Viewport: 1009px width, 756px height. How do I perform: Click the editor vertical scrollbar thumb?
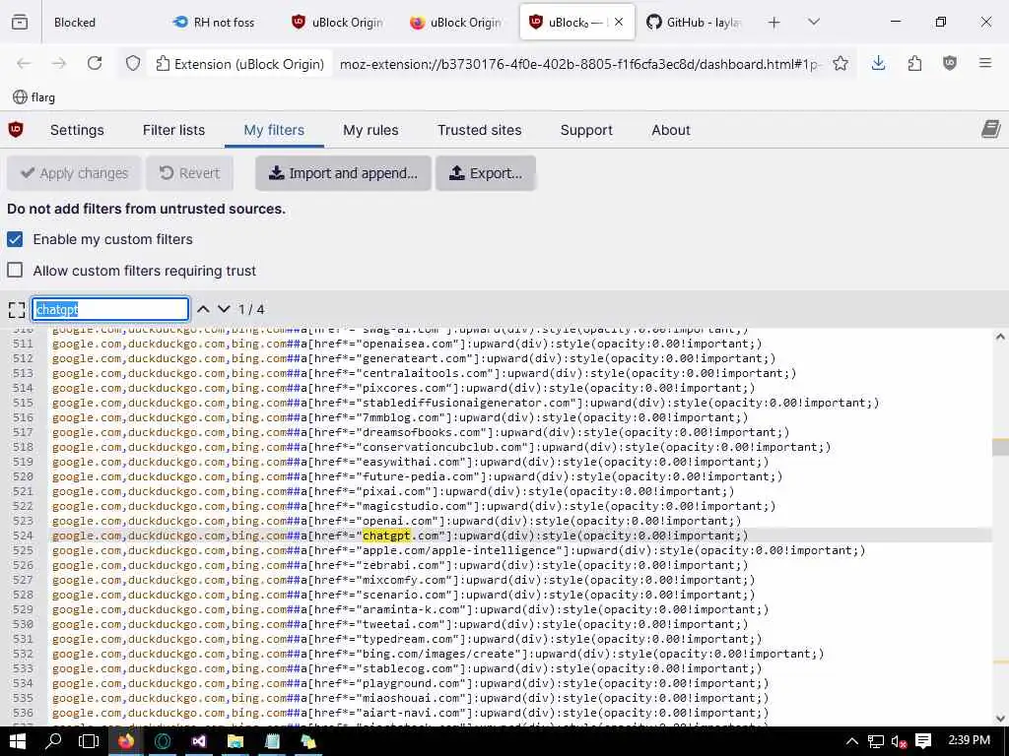click(1000, 447)
